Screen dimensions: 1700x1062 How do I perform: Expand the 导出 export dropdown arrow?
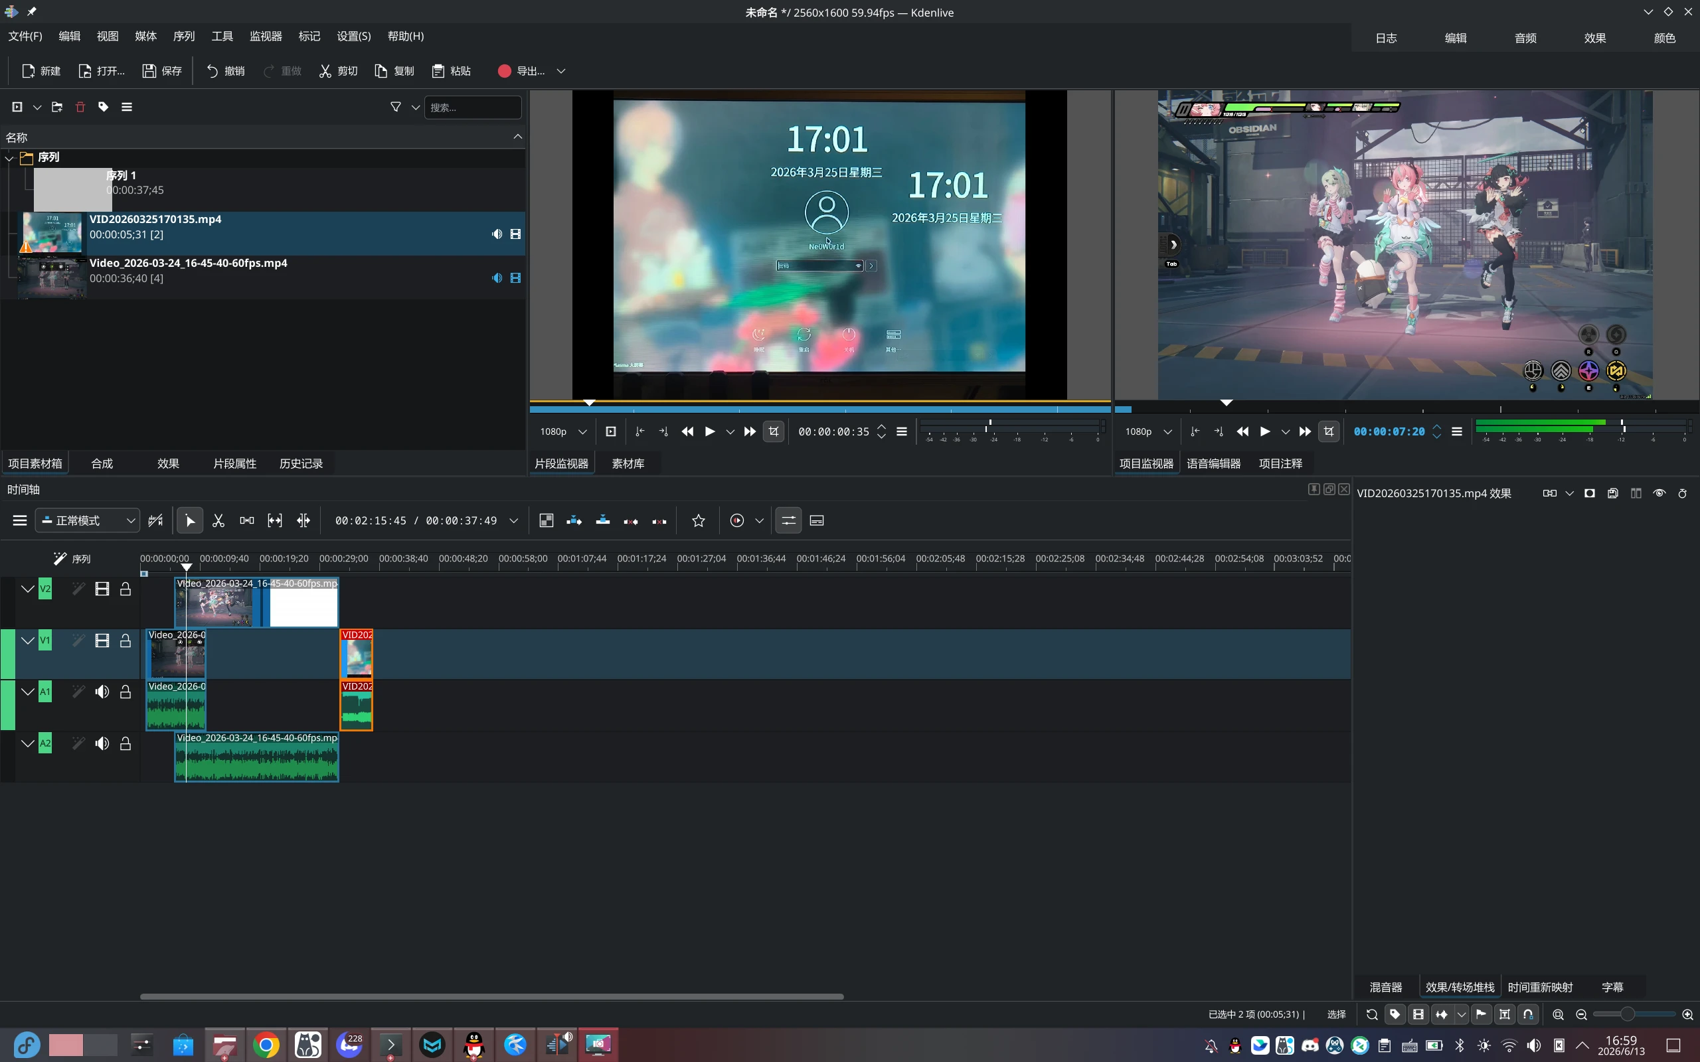pyautogui.click(x=560, y=71)
